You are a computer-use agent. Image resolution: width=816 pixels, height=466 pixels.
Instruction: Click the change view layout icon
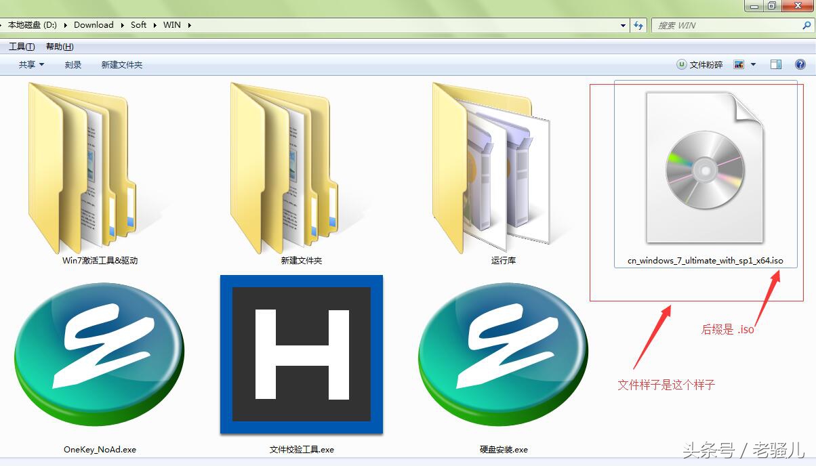click(738, 64)
